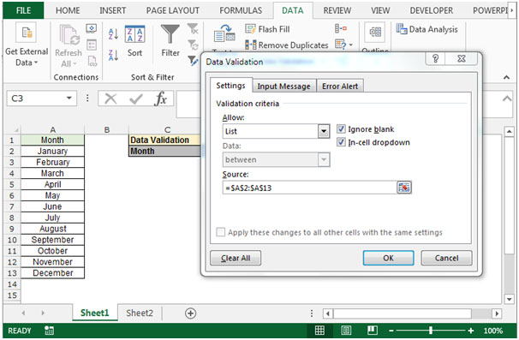Select the Data Validation header cell
This screenshot has height=340, width=519.
[x=164, y=140]
